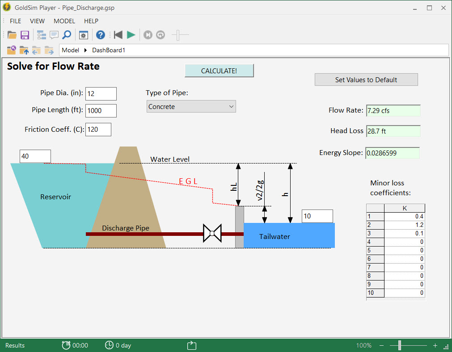Select K value 1.2 in row 2
This screenshot has height=352, width=452.
[x=405, y=225]
